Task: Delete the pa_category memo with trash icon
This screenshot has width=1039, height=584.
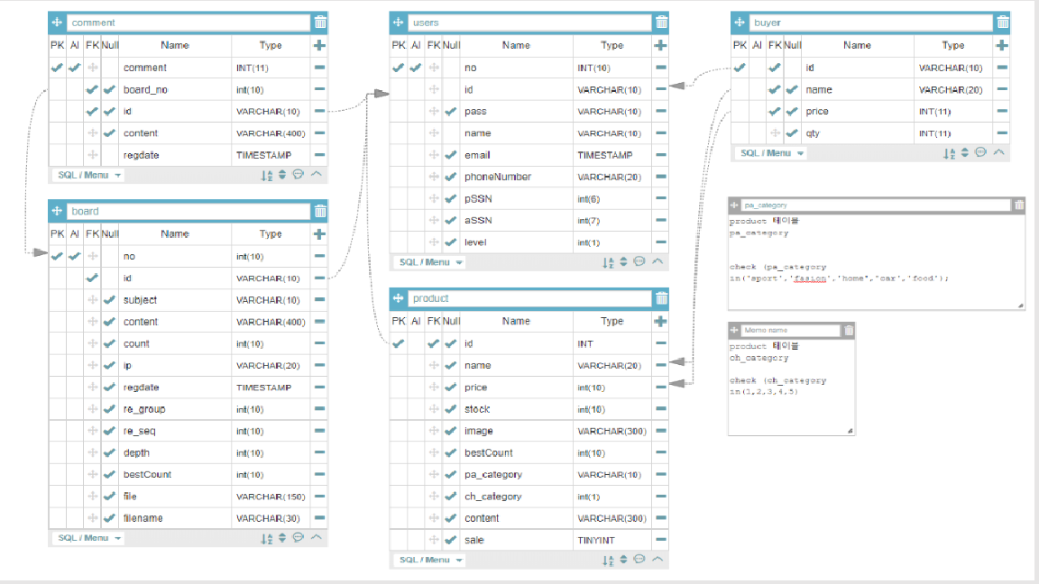Action: pyautogui.click(x=1019, y=205)
